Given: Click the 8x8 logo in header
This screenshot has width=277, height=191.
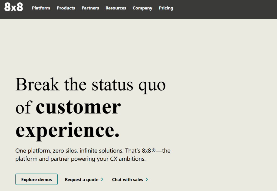Looking at the screenshot, I should tap(14, 8).
